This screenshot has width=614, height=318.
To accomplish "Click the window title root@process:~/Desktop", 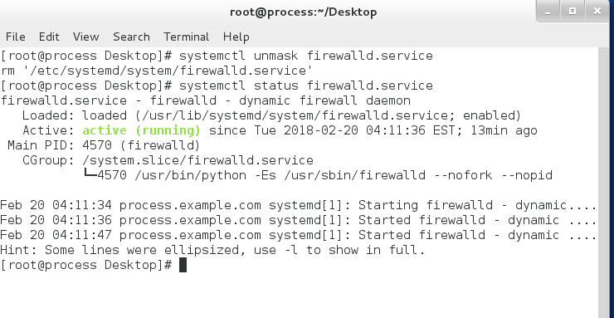I will coord(303,12).
